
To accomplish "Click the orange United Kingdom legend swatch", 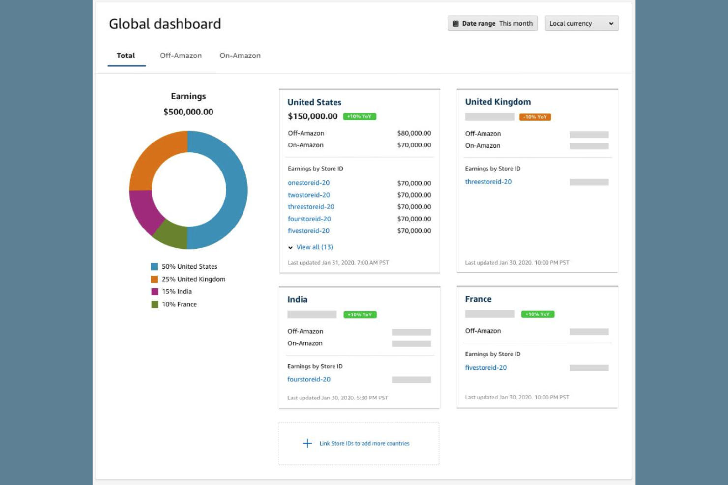I will [x=154, y=279].
